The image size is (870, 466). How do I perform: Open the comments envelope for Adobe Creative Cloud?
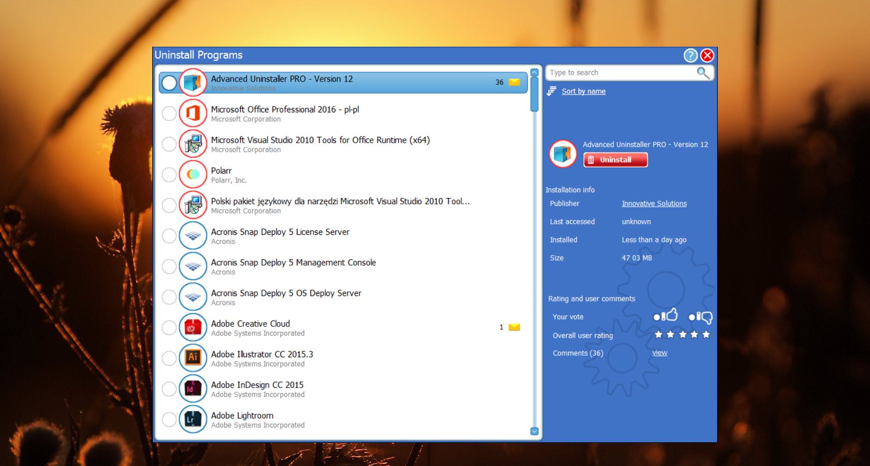click(x=514, y=327)
